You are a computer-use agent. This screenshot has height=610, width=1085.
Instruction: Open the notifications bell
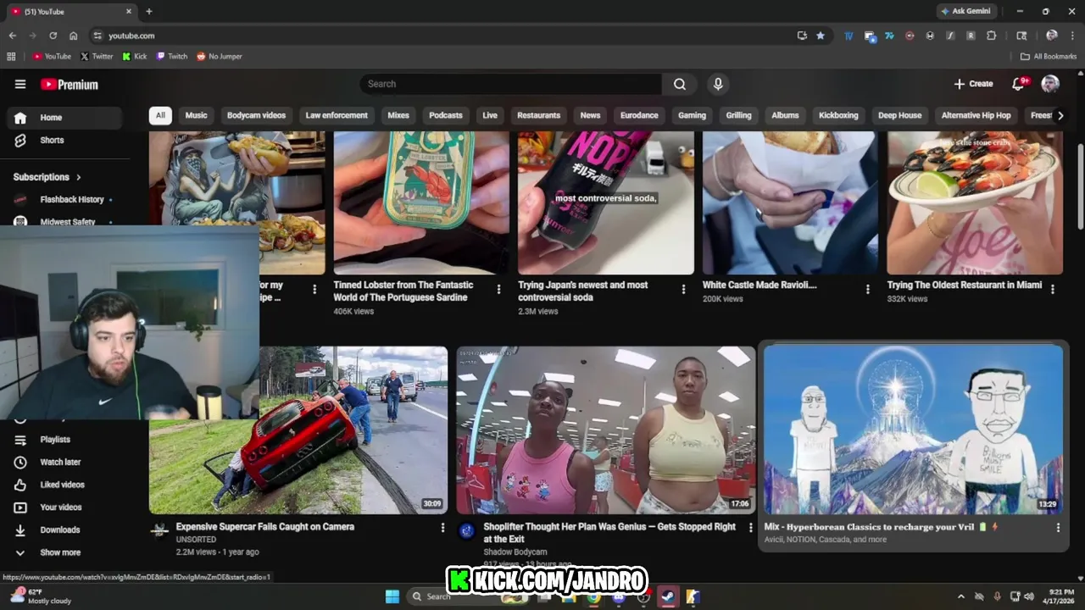1019,84
